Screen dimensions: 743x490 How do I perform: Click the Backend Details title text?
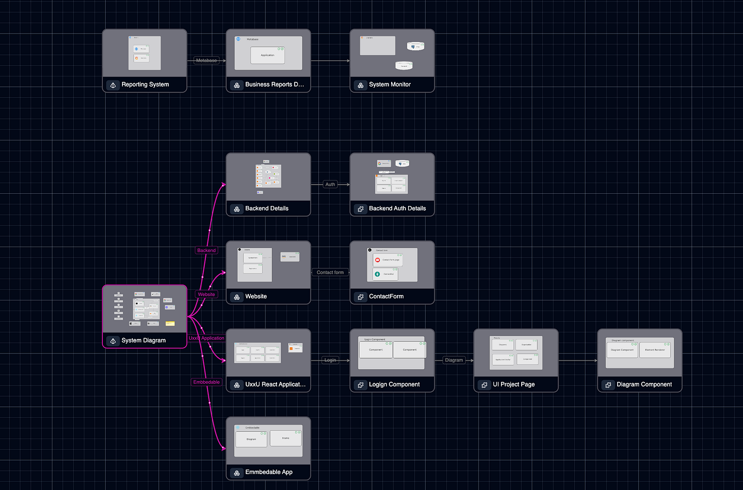[x=267, y=209]
